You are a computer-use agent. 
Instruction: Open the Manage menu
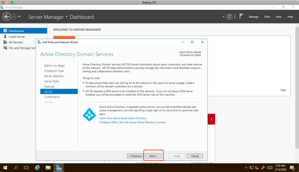point(253,17)
